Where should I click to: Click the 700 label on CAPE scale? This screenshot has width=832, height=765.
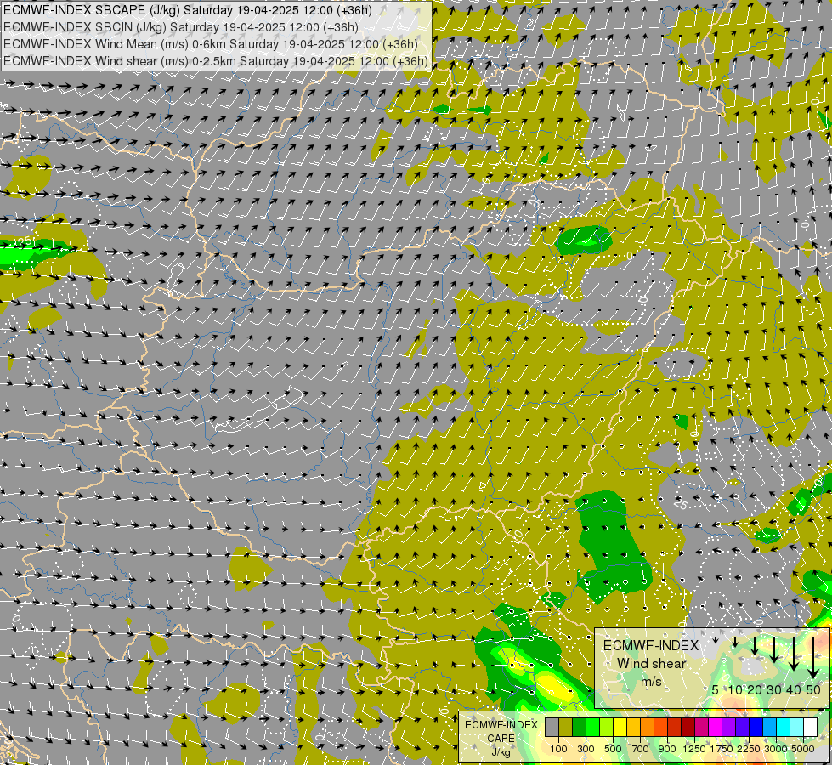pos(641,749)
